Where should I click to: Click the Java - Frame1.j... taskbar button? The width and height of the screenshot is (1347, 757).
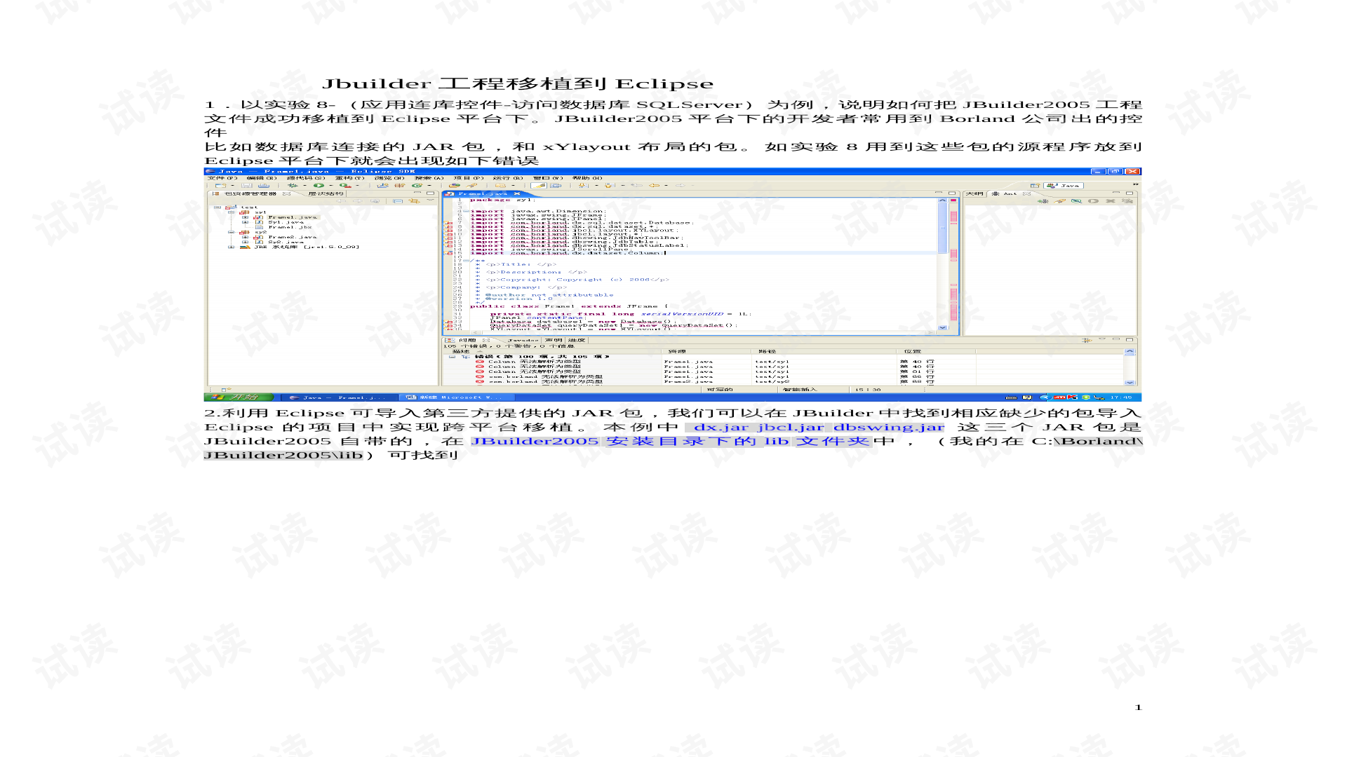coord(340,397)
